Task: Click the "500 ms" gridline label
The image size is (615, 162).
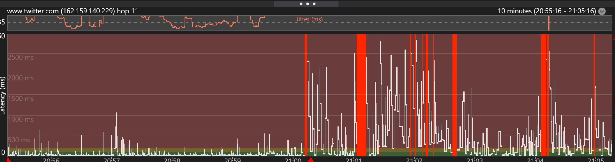Action: (x=19, y=140)
